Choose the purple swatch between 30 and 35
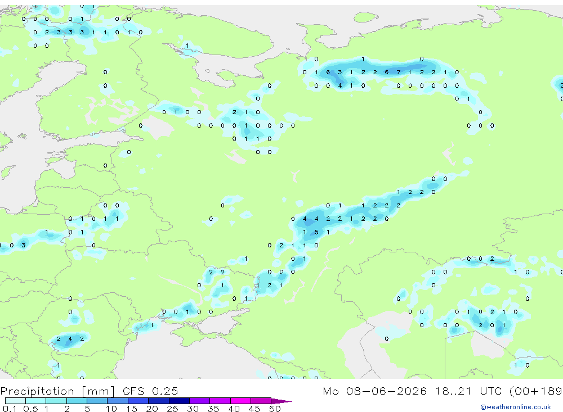The image size is (563, 412). tap(199, 401)
